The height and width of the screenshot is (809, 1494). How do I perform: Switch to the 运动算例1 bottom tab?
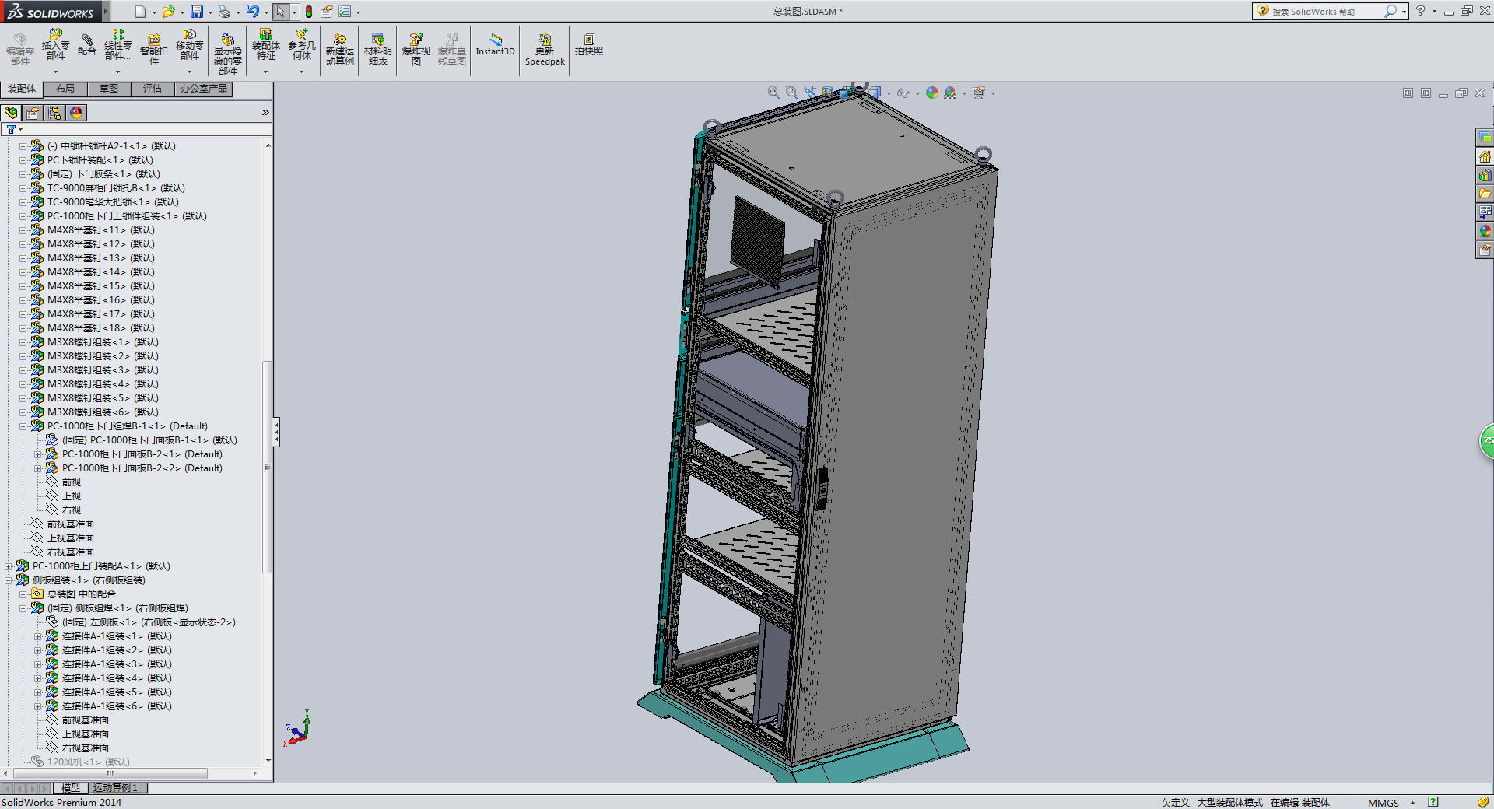116,788
